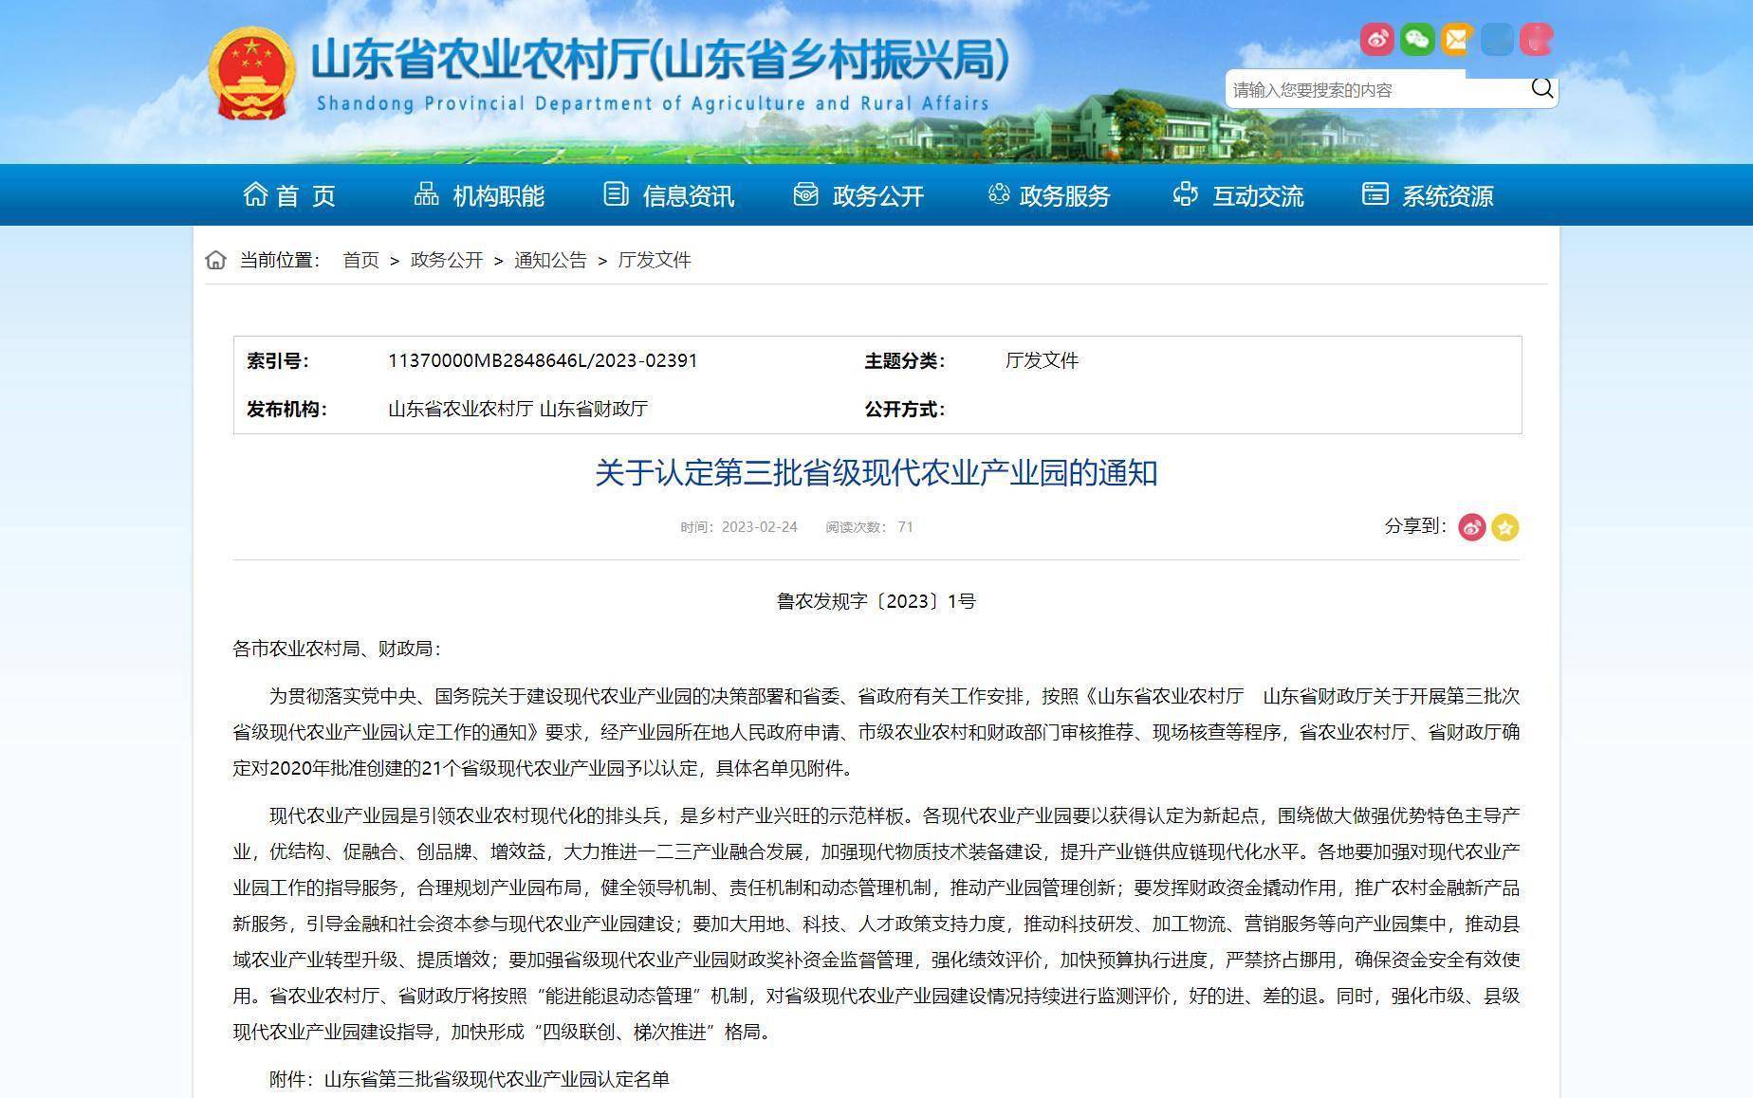The width and height of the screenshot is (1753, 1098).
Task: Click the magnifier search icon
Action: pyautogui.click(x=1542, y=88)
